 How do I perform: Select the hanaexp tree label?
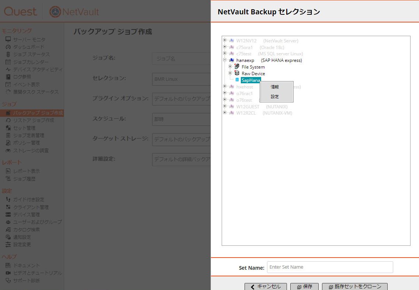245,60
